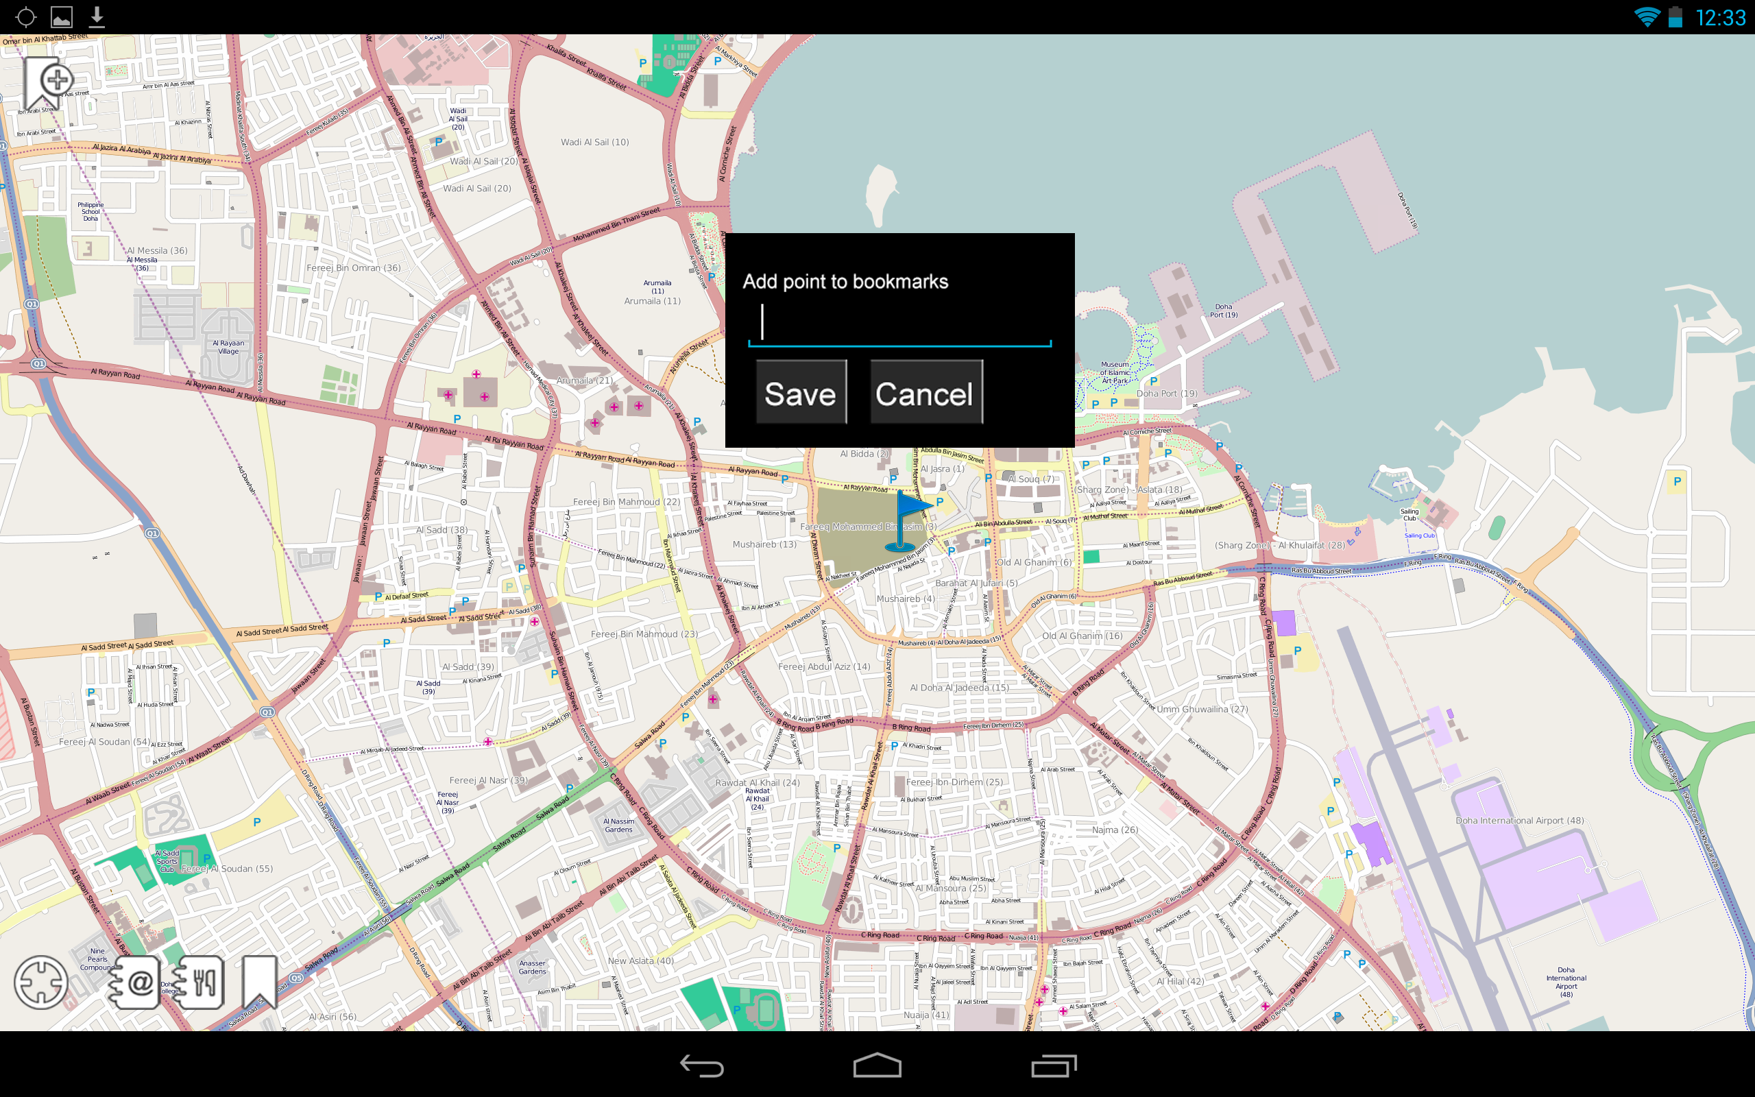1755x1097 pixels.
Task: Tap the clock in the status bar
Action: click(x=1720, y=16)
